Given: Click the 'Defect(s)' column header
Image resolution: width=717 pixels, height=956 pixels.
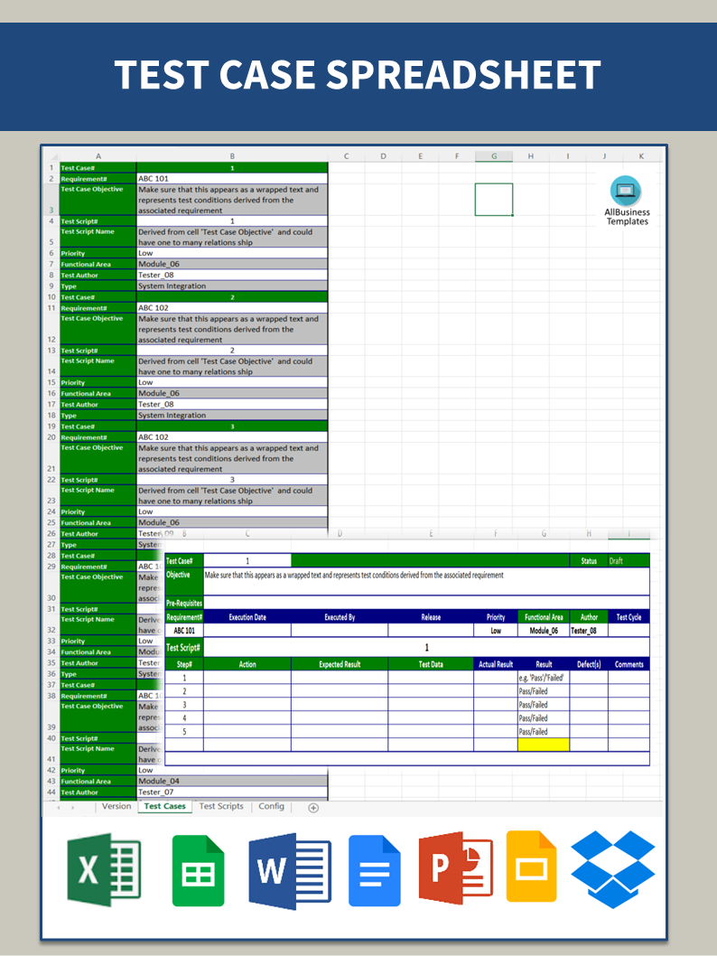Looking at the screenshot, I should (x=589, y=664).
